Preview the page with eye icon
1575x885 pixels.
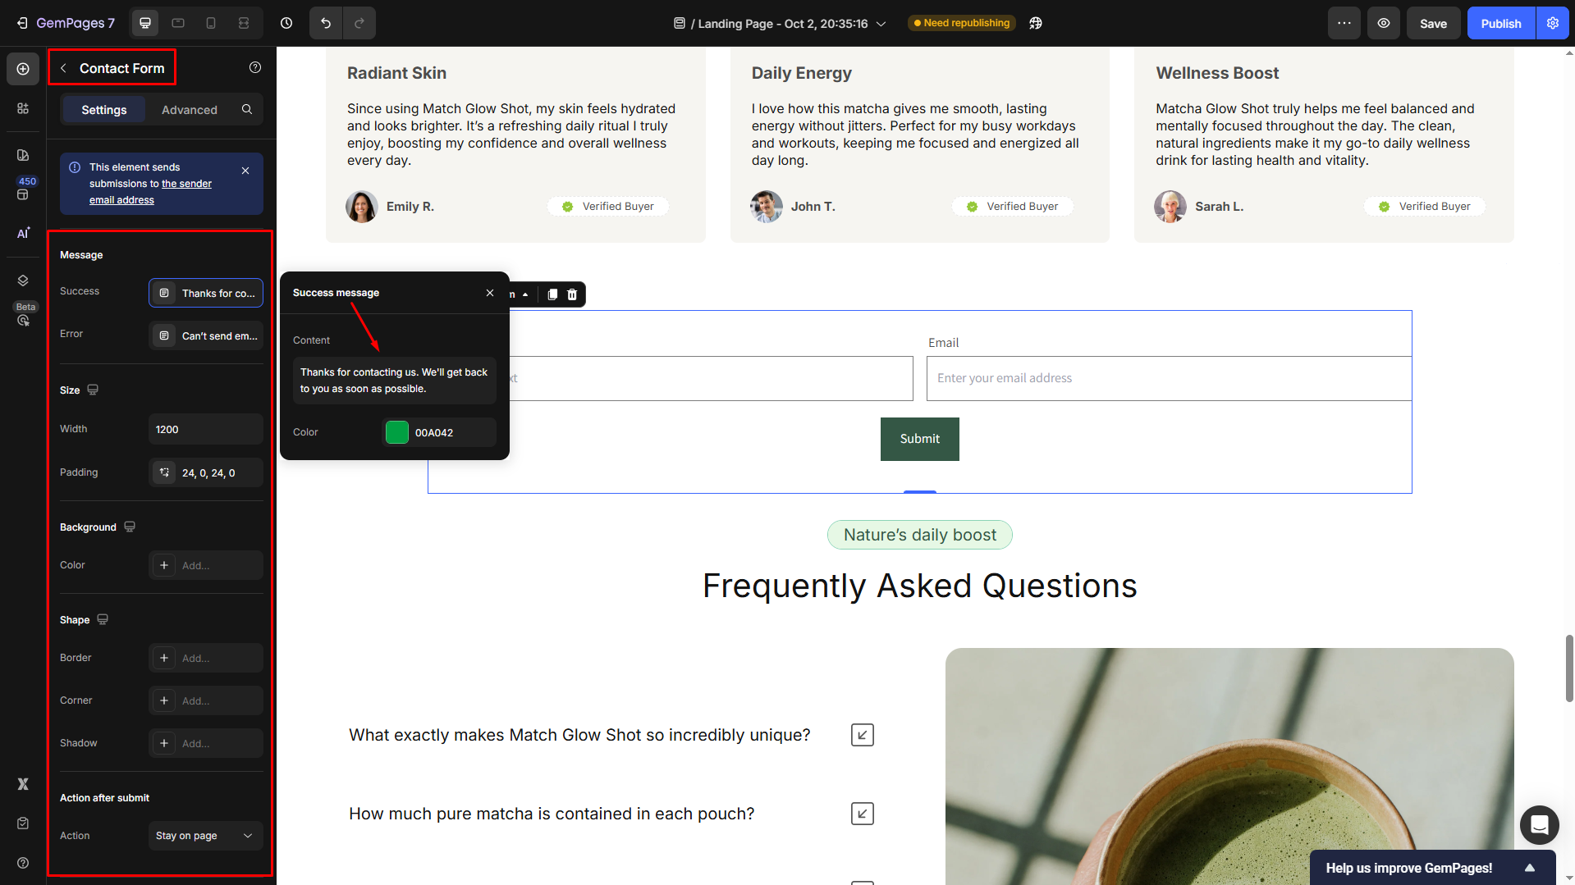click(x=1384, y=23)
